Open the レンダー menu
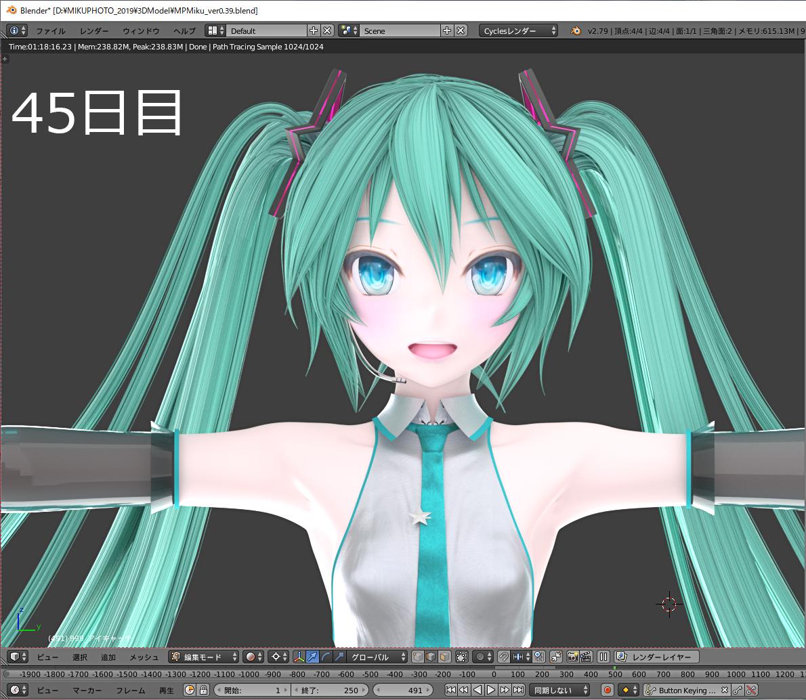806x700 pixels. (x=94, y=31)
